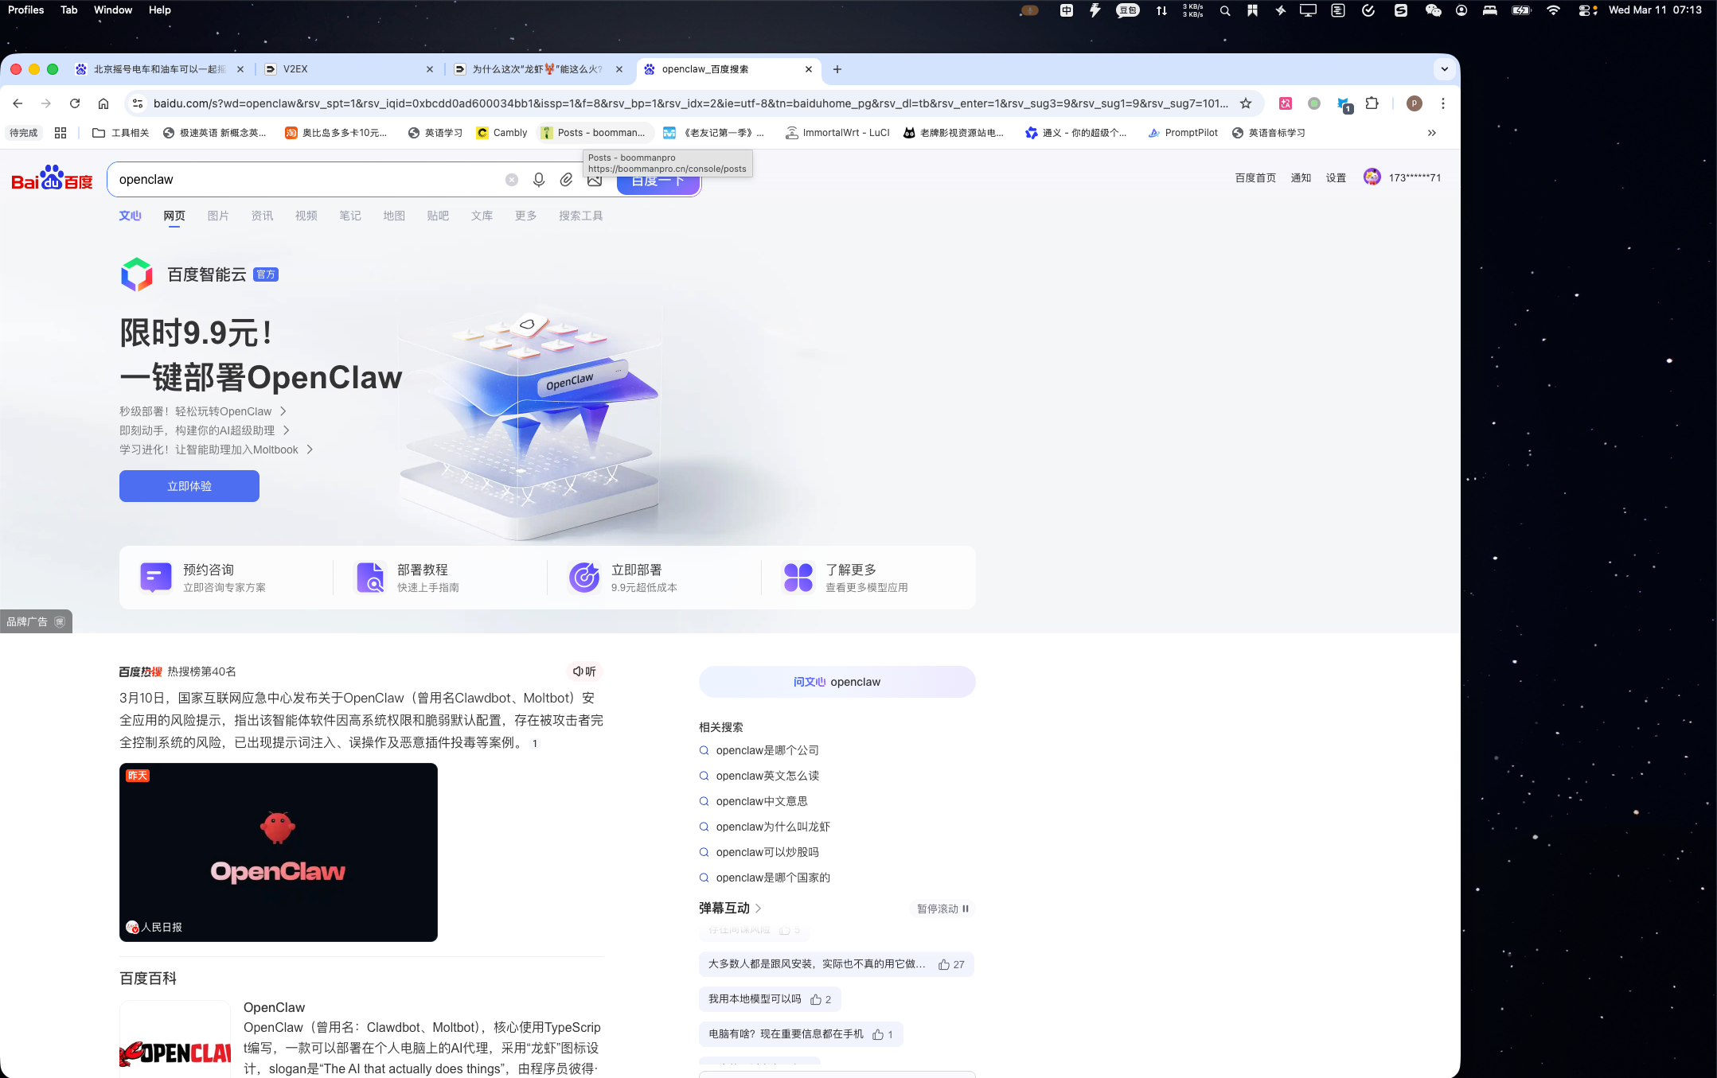The image size is (1717, 1078).
Task: Clear the search box with X icon
Action: pos(512,180)
